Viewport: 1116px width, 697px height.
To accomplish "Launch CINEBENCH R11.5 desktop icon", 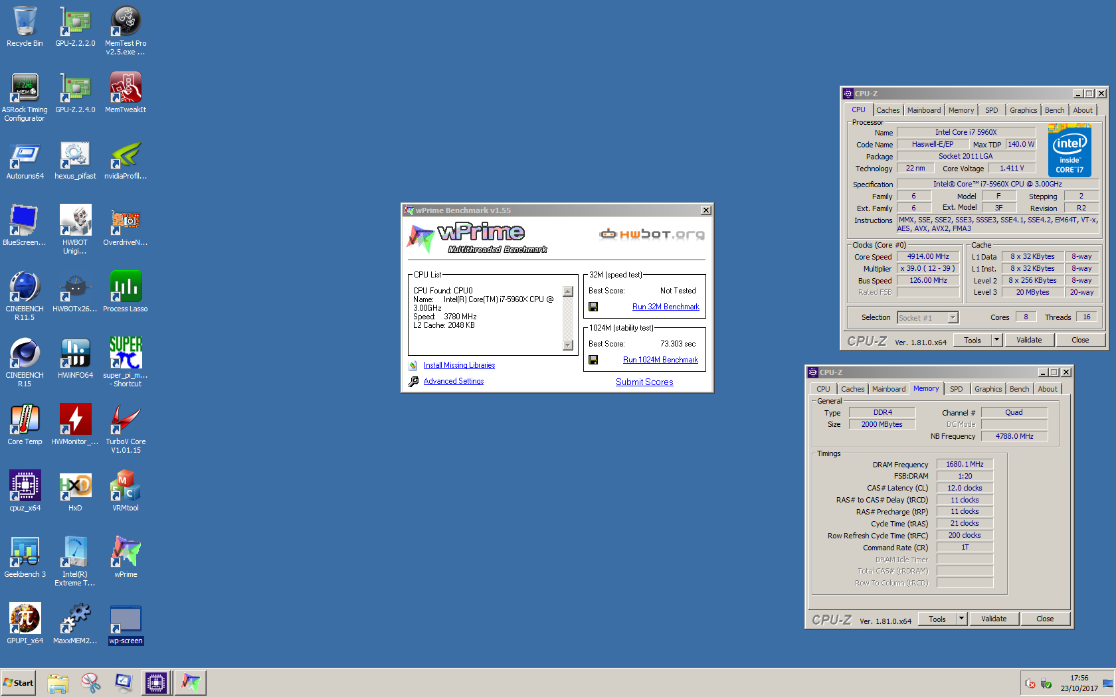I will [25, 296].
